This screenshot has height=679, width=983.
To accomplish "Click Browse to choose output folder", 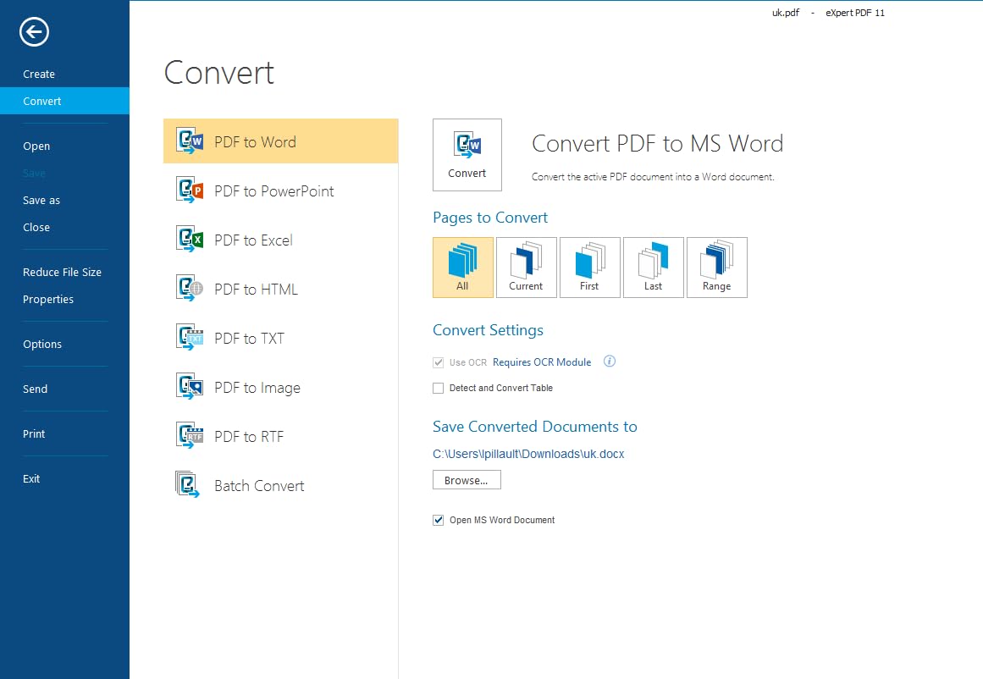I will tap(467, 481).
